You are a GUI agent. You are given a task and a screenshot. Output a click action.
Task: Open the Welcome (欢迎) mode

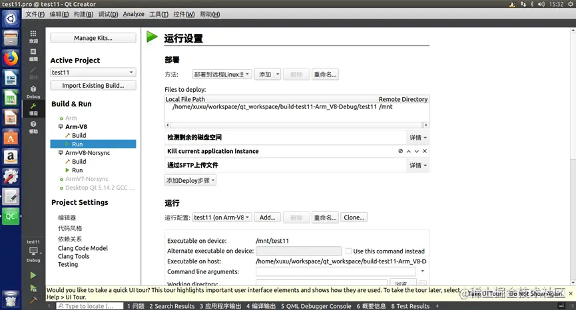tap(33, 37)
